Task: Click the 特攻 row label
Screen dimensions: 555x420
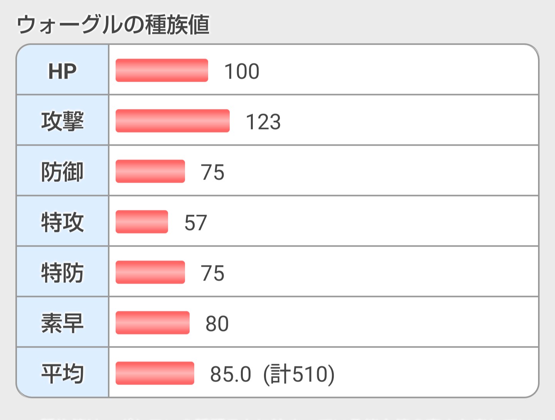Action: coord(62,222)
